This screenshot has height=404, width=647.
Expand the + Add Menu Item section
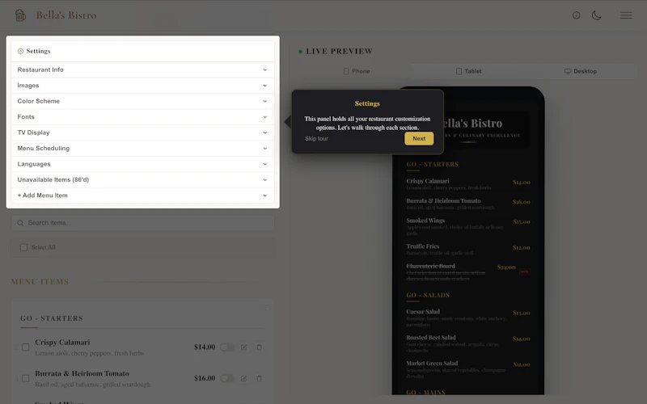[143, 195]
